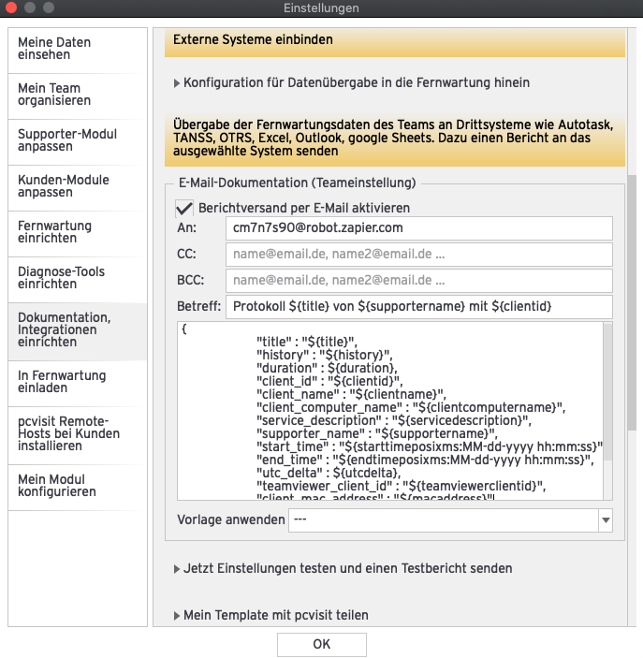Click into the CC email field
This screenshot has height=658, width=643.
point(418,255)
